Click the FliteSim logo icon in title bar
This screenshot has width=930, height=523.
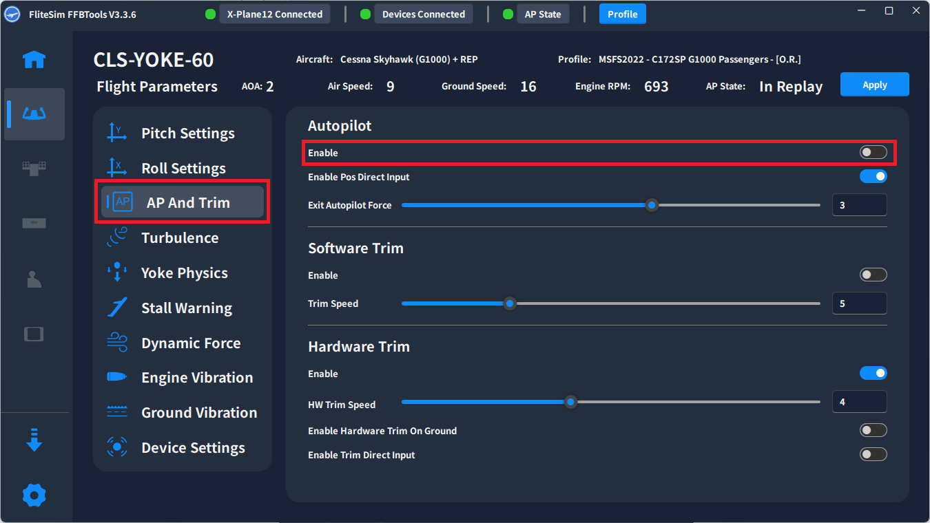coord(12,14)
